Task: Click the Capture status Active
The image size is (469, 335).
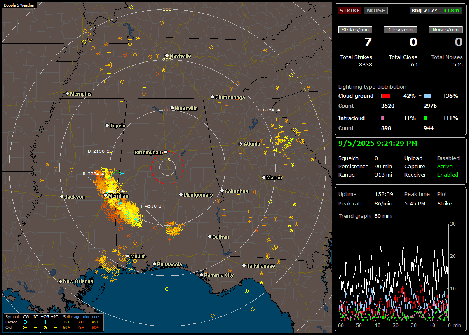Action: click(x=445, y=166)
